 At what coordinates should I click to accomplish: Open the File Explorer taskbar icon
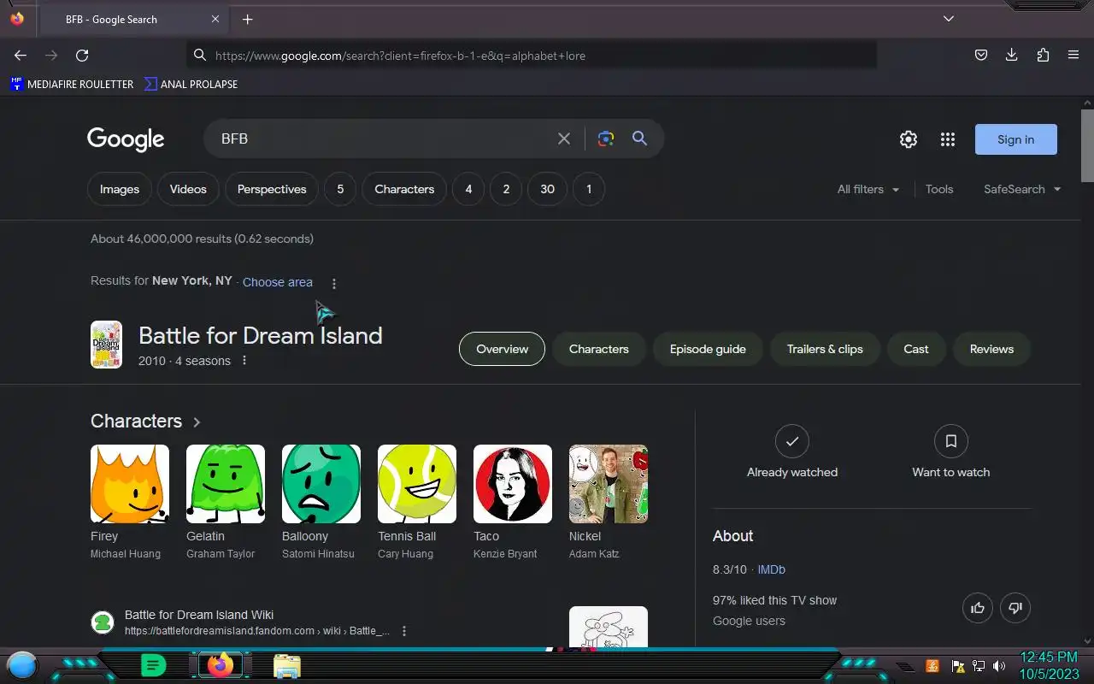[x=287, y=666]
